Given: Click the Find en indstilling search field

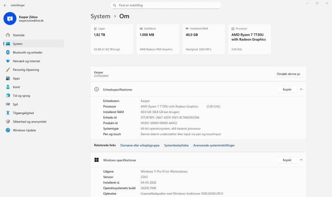Looking at the screenshot, I should (168, 6).
